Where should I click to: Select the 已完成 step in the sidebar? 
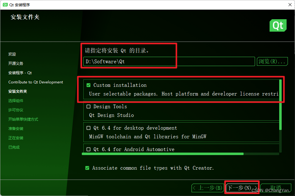[14, 147]
